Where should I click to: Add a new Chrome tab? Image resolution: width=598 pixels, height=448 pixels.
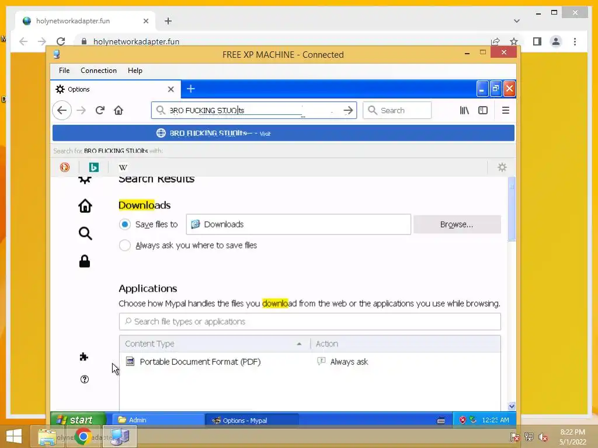tap(168, 21)
